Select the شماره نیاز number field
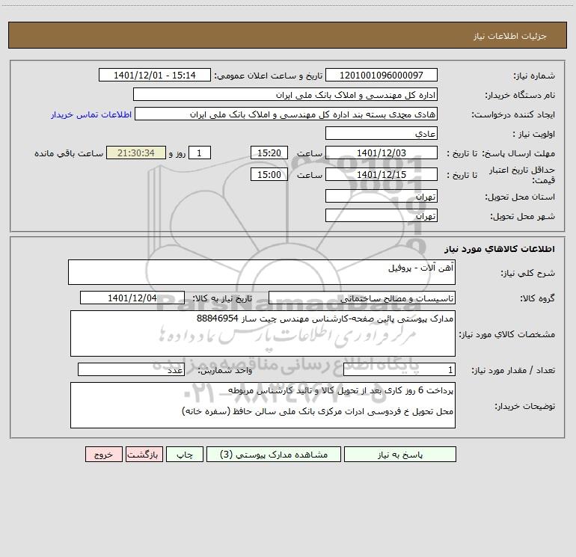 pyautogui.click(x=382, y=75)
